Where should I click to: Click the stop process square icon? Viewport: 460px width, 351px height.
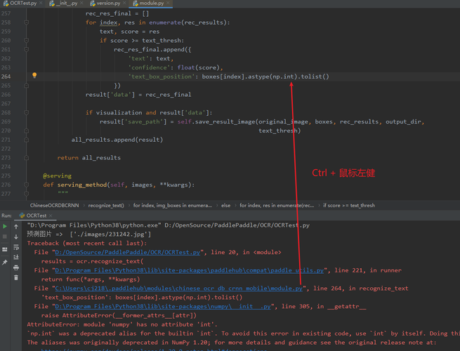tap(5, 237)
